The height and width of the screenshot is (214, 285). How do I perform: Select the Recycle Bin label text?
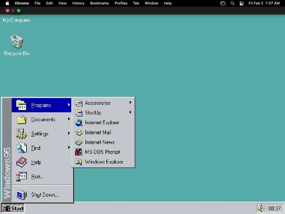pos(17,53)
